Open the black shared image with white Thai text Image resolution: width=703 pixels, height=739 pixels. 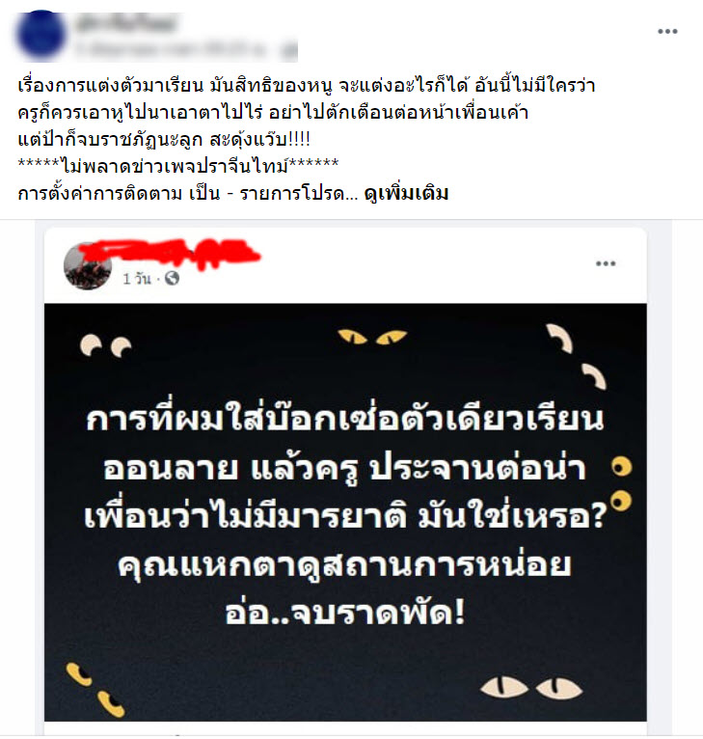pyautogui.click(x=345, y=512)
